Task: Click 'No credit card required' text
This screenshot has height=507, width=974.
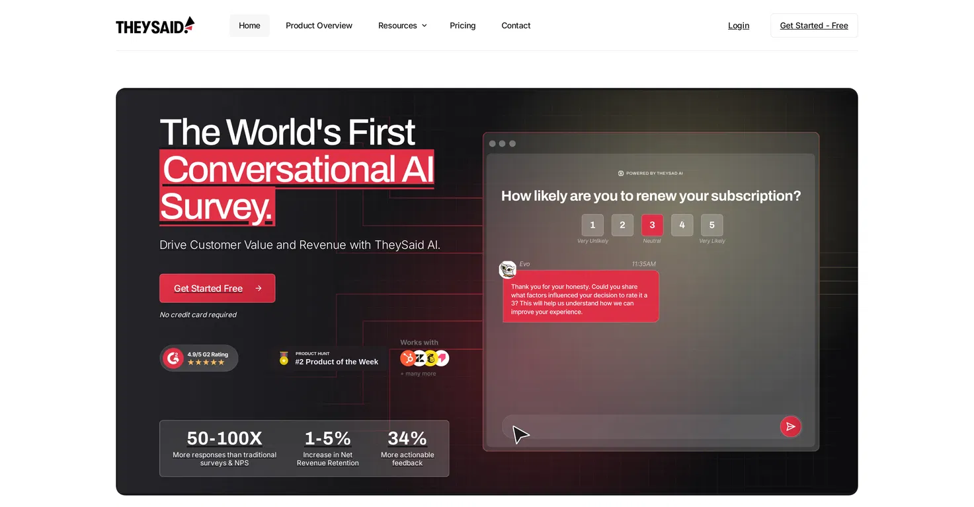Action: [x=198, y=315]
